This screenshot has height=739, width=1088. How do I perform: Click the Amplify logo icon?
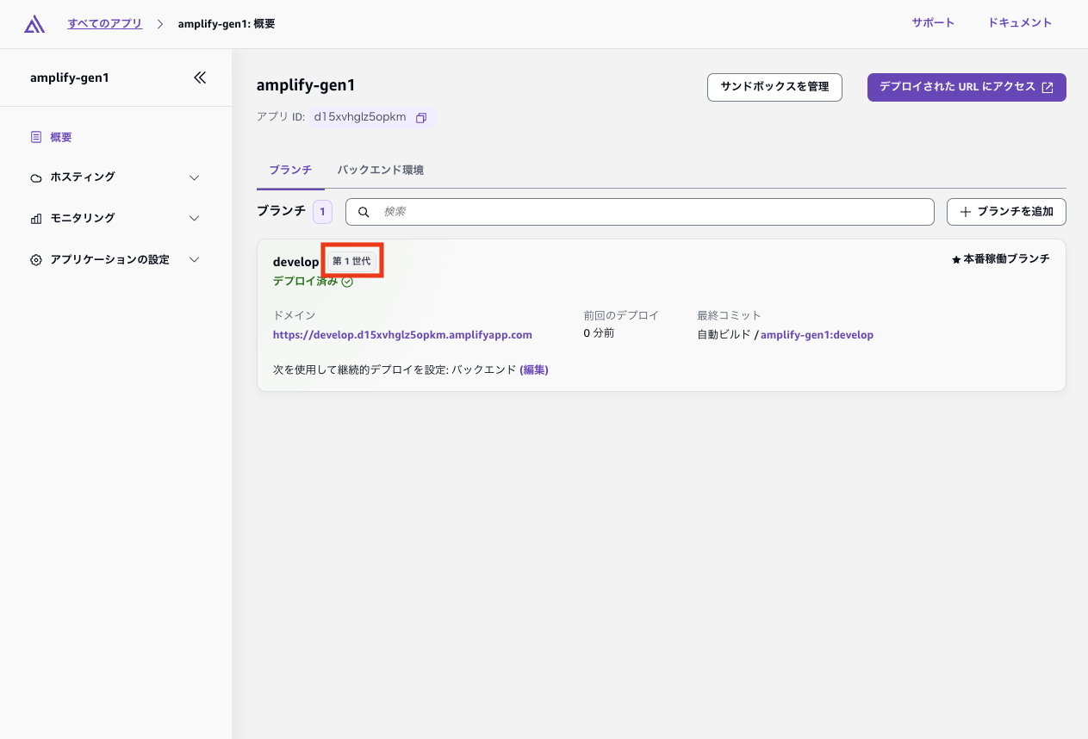(34, 24)
